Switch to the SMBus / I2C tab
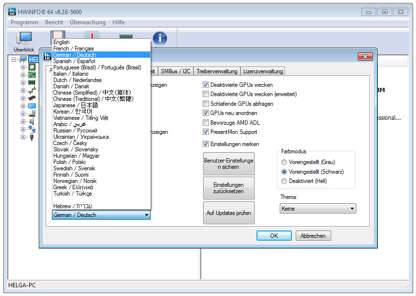This screenshot has height=296, width=416. 176,71
